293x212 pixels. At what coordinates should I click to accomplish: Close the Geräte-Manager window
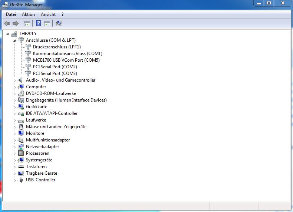pos(283,3)
